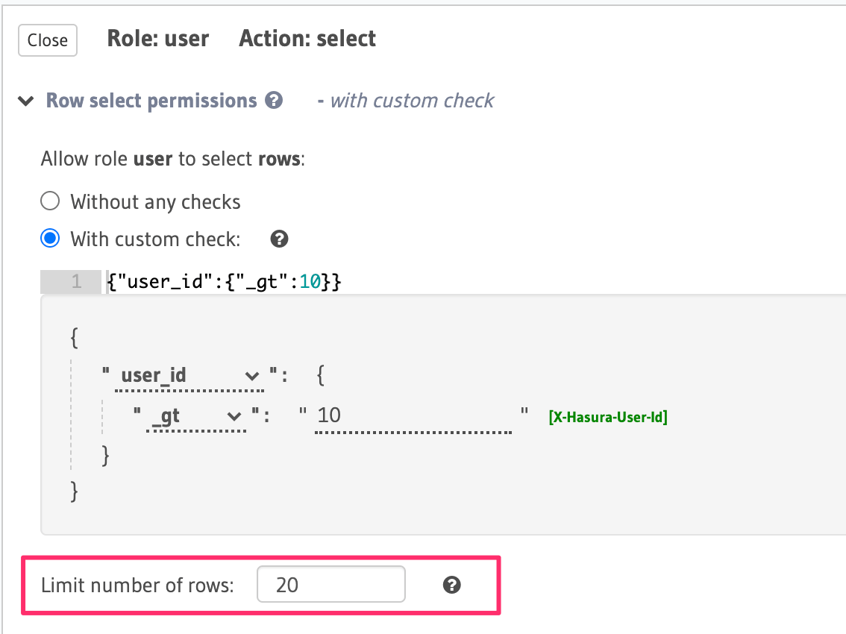Click the JSON custom check code line

pos(225,282)
